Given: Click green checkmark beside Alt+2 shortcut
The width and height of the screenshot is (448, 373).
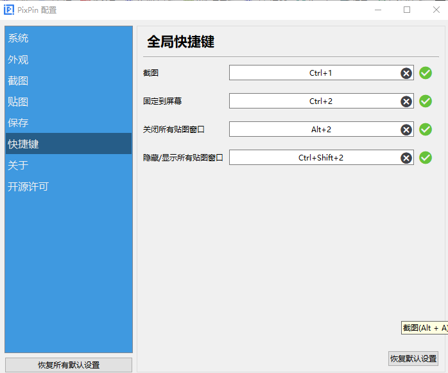Looking at the screenshot, I should pos(426,130).
